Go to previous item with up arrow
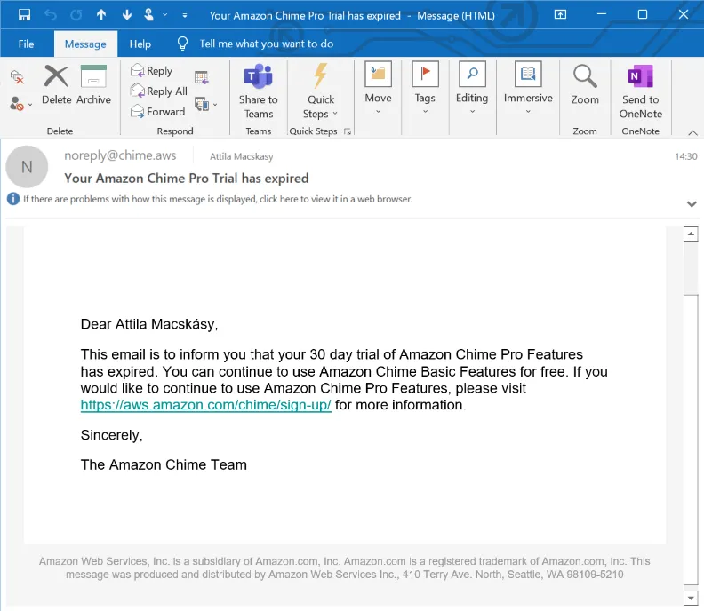704x611 pixels. (101, 15)
